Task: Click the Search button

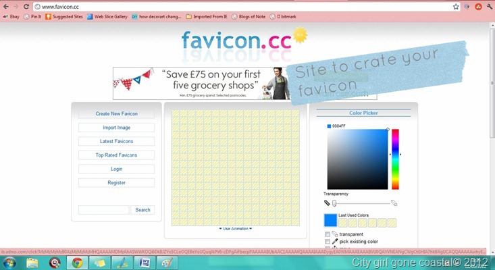Action: [x=142, y=210]
